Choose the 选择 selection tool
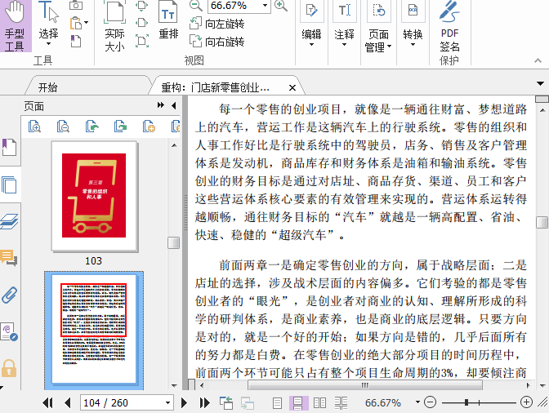The height and width of the screenshot is (413, 549). (x=48, y=24)
